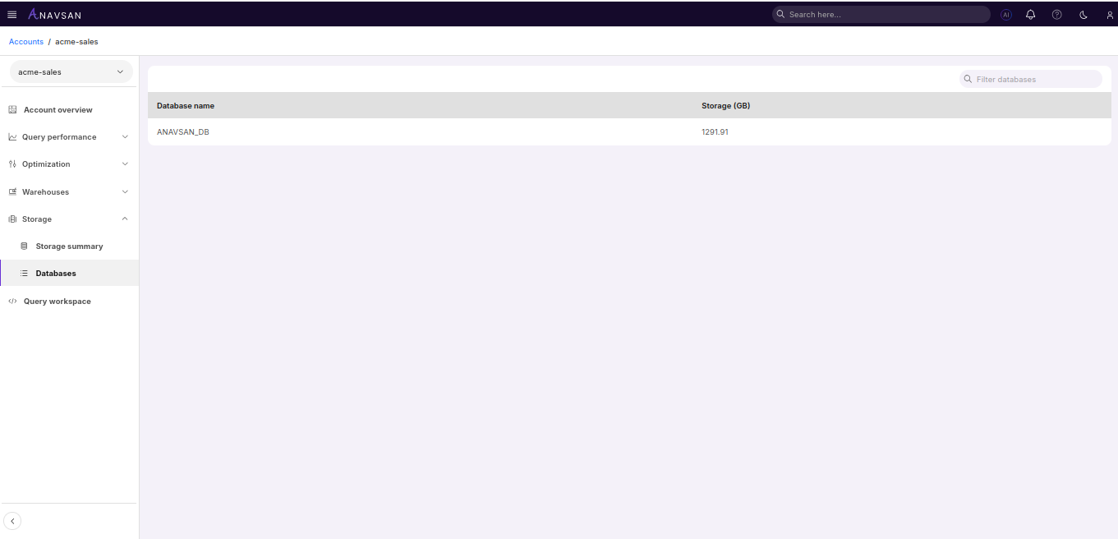
Task: Collapse the sidebar using the arrow at bottom
Action: (x=12, y=521)
